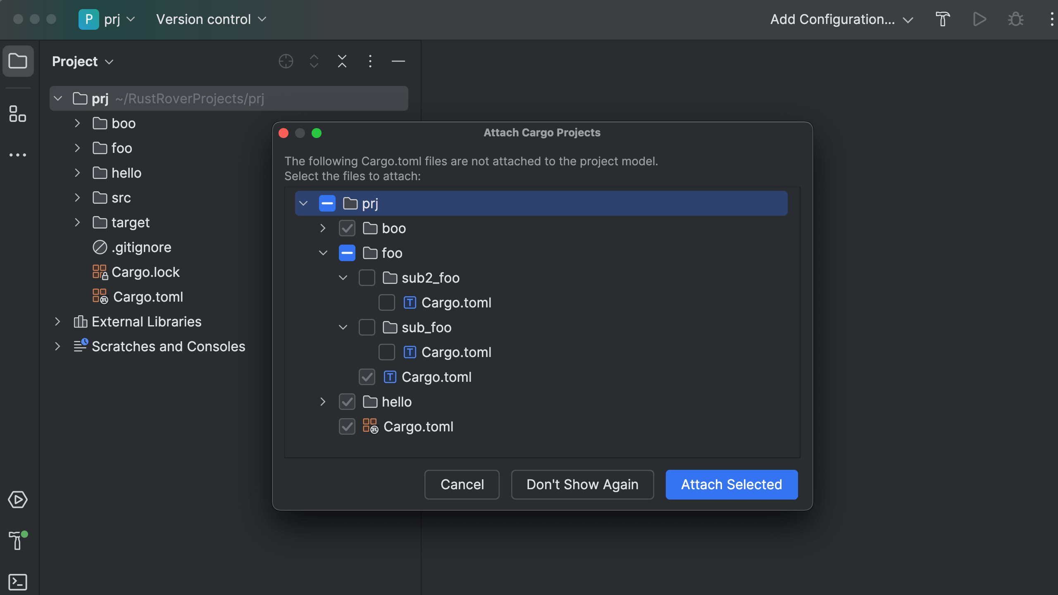The height and width of the screenshot is (595, 1058).
Task: Click the Build hammer icon in top toolbar
Action: [x=943, y=19]
